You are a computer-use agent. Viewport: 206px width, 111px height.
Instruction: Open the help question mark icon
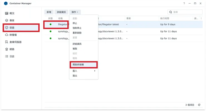point(184,3)
